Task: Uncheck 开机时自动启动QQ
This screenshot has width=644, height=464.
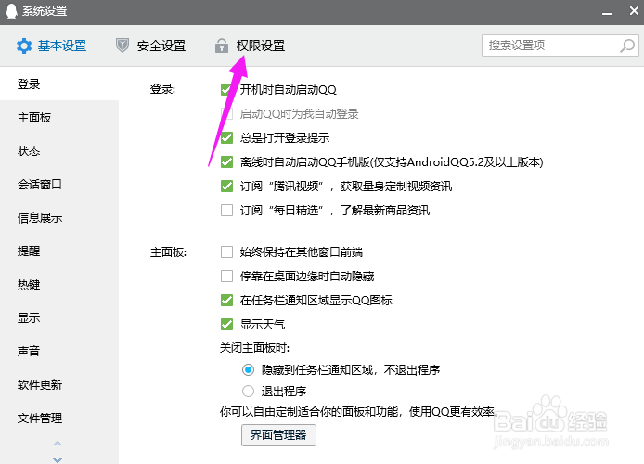Action: [x=226, y=89]
